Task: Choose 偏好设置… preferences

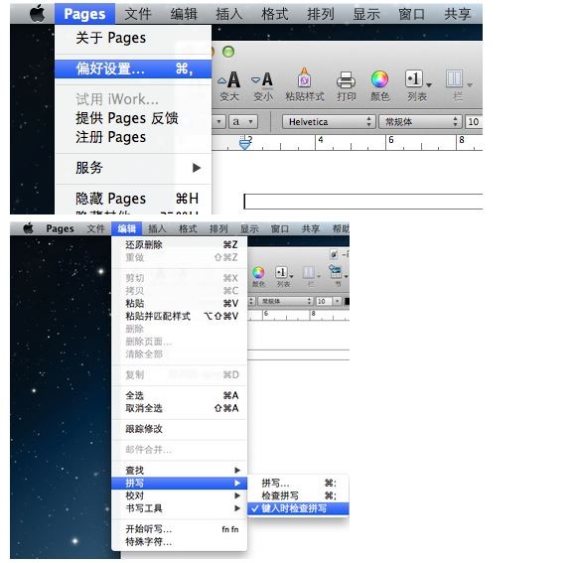Action: point(133,69)
